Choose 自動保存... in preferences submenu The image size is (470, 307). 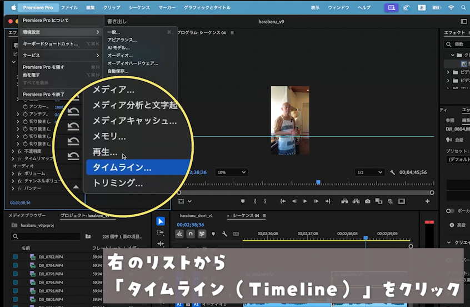(118, 71)
